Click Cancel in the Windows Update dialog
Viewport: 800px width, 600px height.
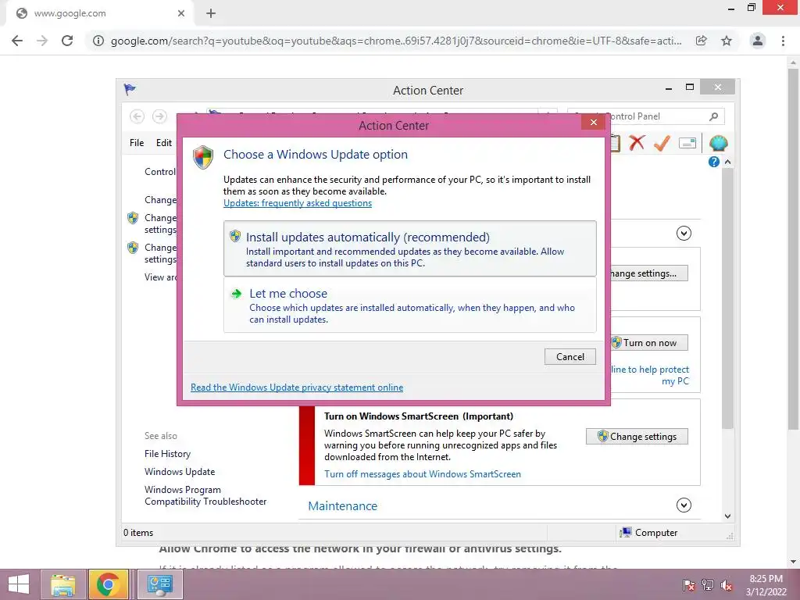pos(570,356)
